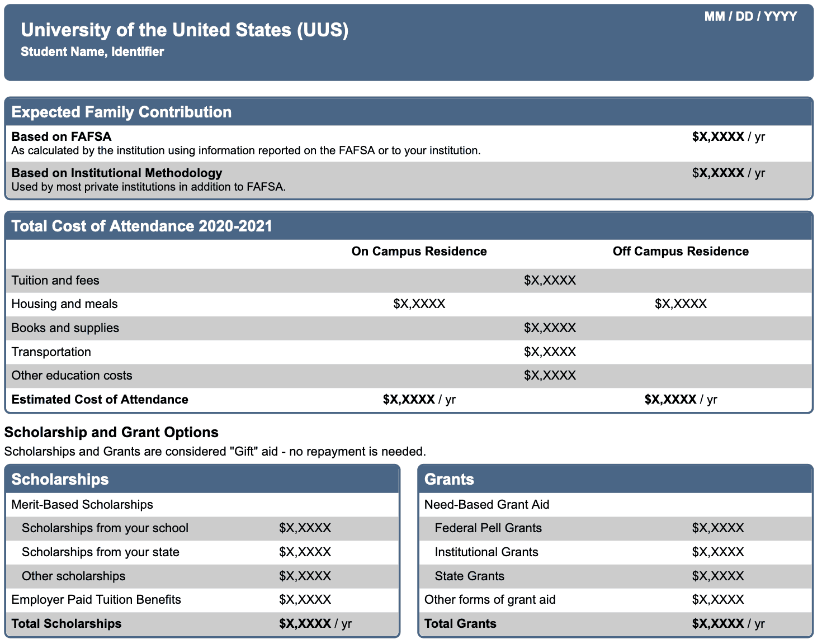Click the Merit-Based Scholarships label
Viewport: 822px width, 644px height.
coord(82,505)
